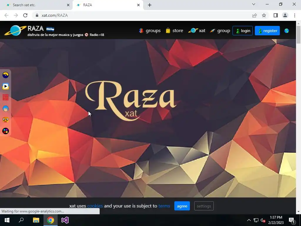This screenshot has width=301, height=226.
Task: Open Visual Studio from taskbar
Action: coord(65,220)
